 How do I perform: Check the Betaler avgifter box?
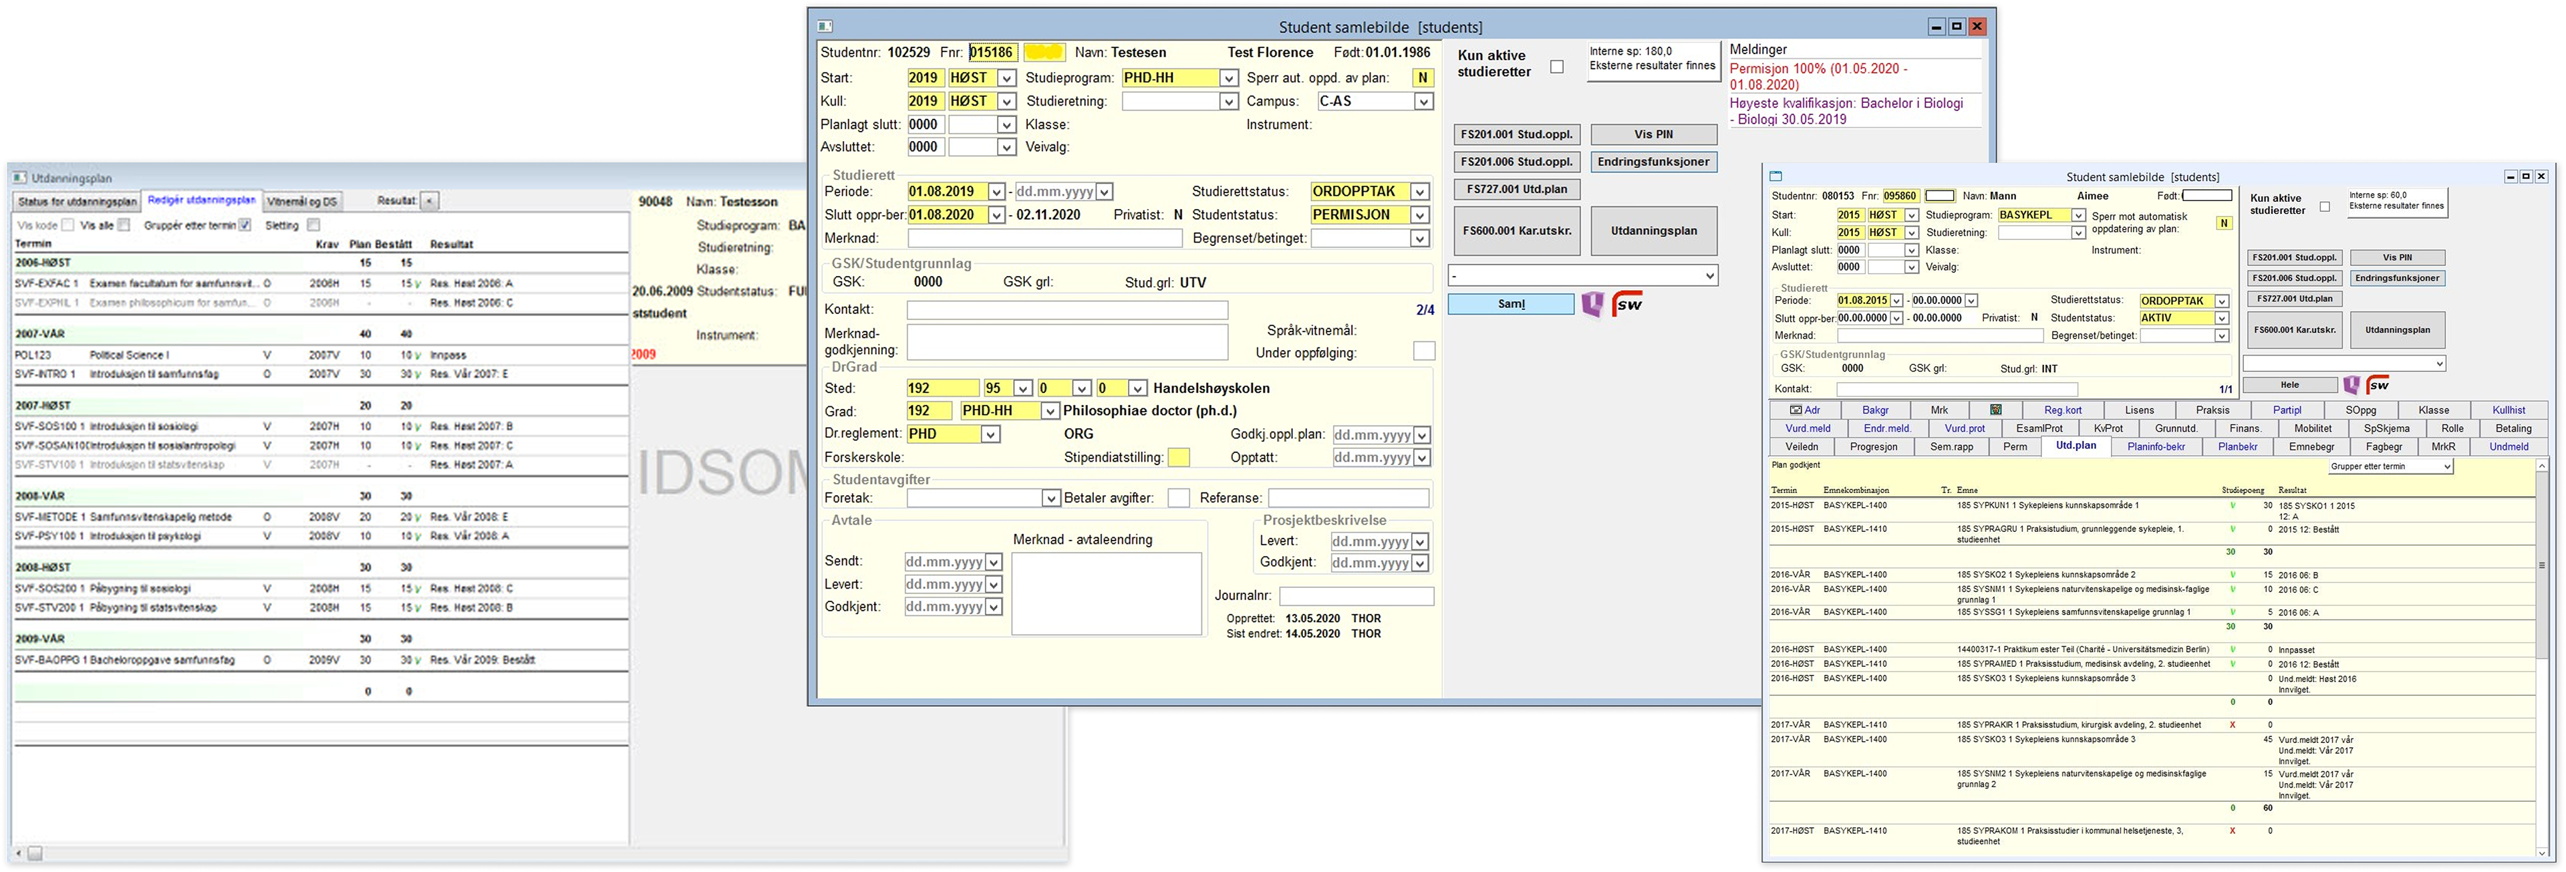pyautogui.click(x=1178, y=497)
